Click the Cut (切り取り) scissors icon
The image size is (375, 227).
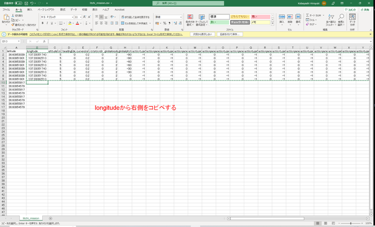pos(13,16)
